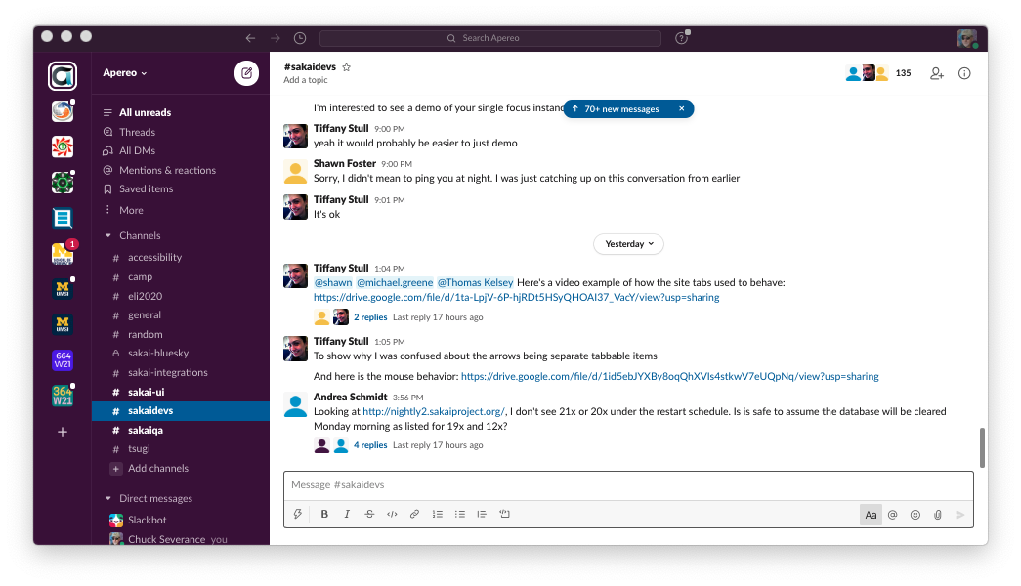Star the #sakaidevs channel
This screenshot has height=586, width=1021.
[346, 67]
